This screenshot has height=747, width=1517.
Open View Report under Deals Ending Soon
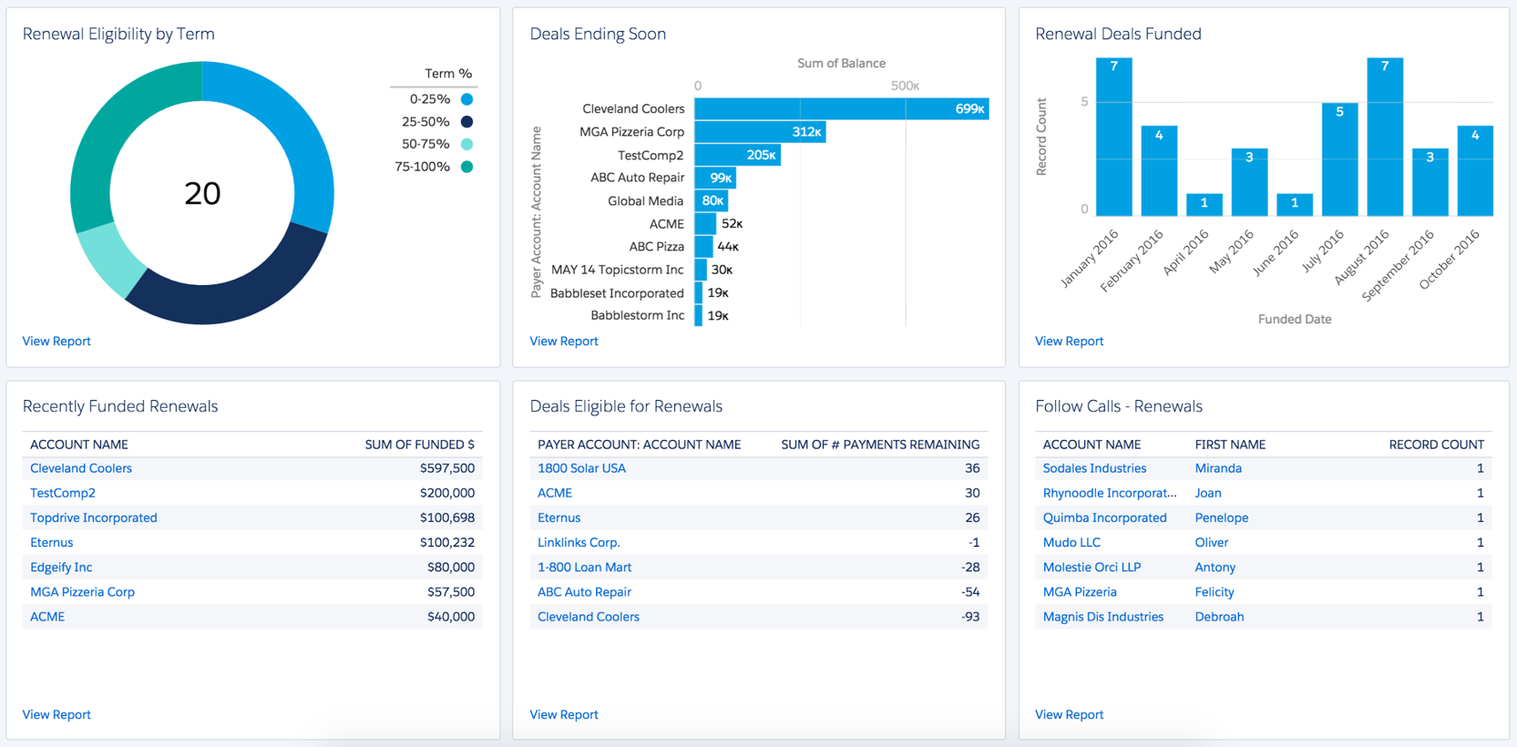[x=564, y=341]
